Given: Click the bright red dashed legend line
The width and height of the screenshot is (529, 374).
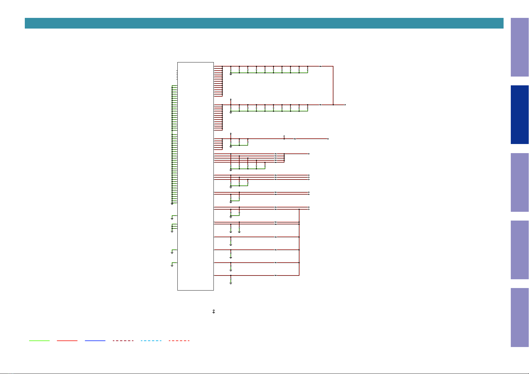Looking at the screenshot, I should click(179, 340).
